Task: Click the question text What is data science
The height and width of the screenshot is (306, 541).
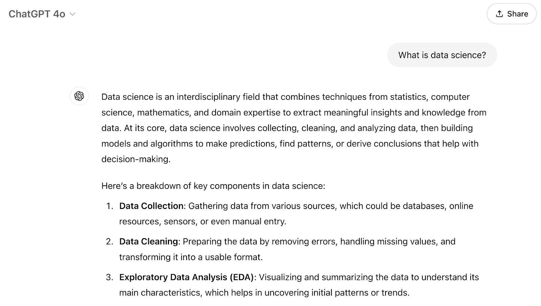Action: [x=442, y=55]
